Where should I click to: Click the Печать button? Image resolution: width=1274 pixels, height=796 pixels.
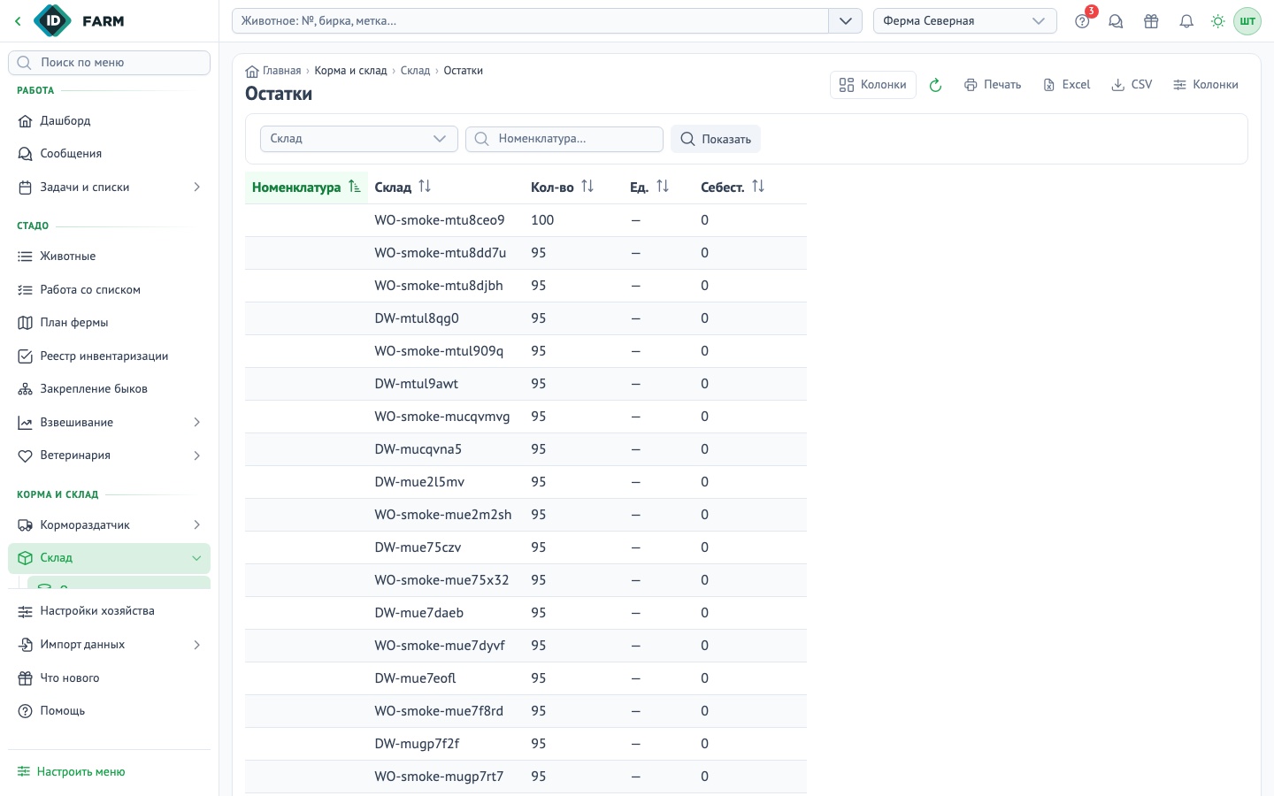click(x=993, y=85)
